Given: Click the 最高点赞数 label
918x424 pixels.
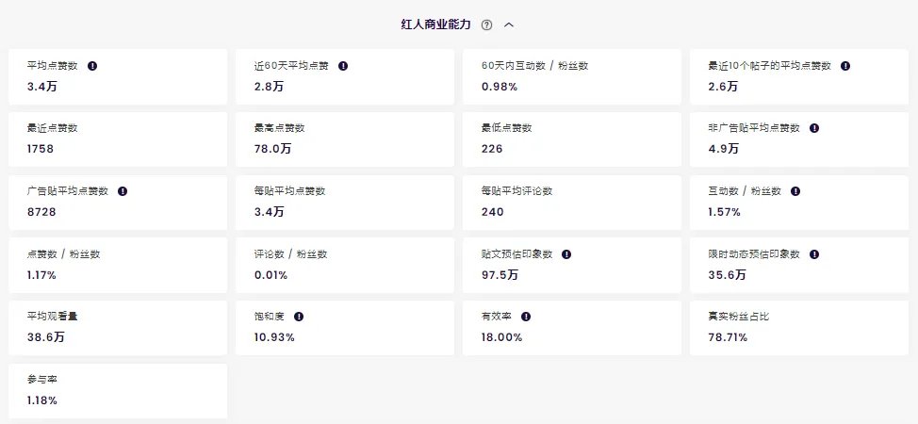Looking at the screenshot, I should 279,127.
